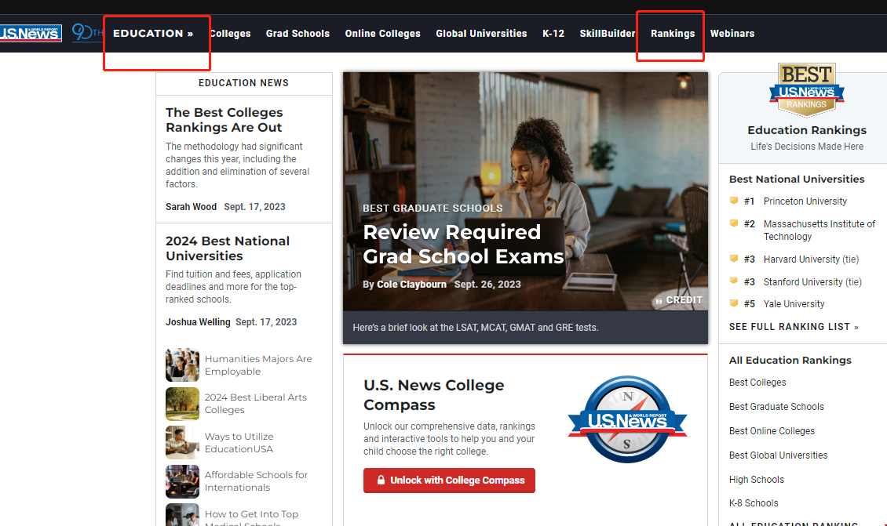887x526 pixels.
Task: Open the EDUCATION section menu
Action: click(153, 34)
